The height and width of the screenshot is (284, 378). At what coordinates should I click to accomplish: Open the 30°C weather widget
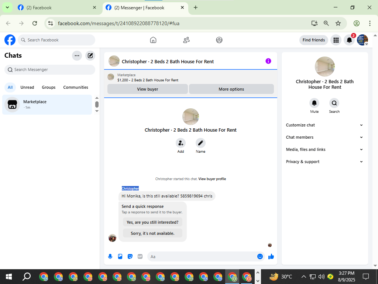281,277
